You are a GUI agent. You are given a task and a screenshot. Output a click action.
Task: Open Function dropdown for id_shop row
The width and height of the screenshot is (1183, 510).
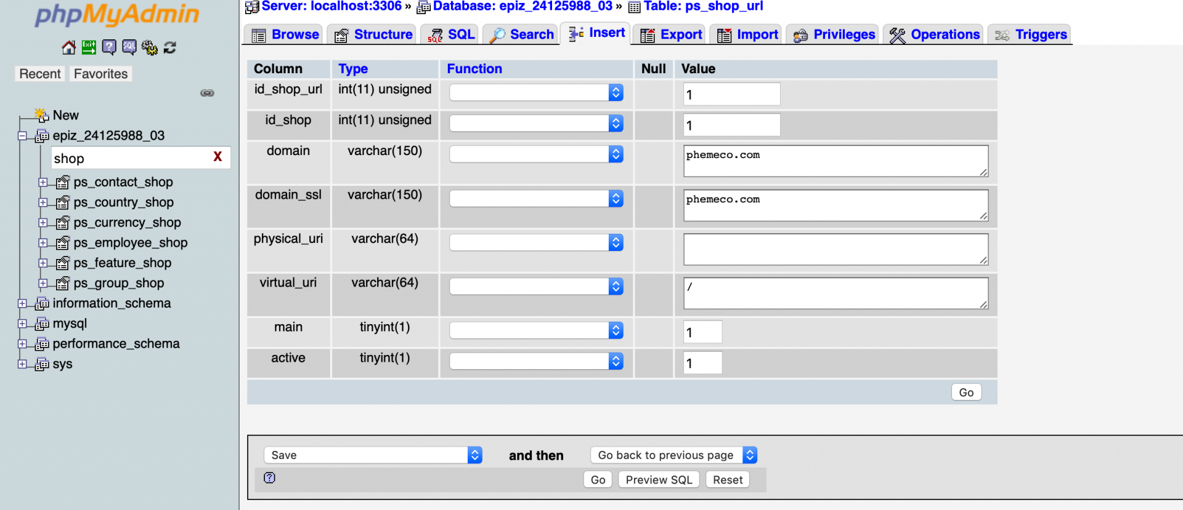pos(536,123)
